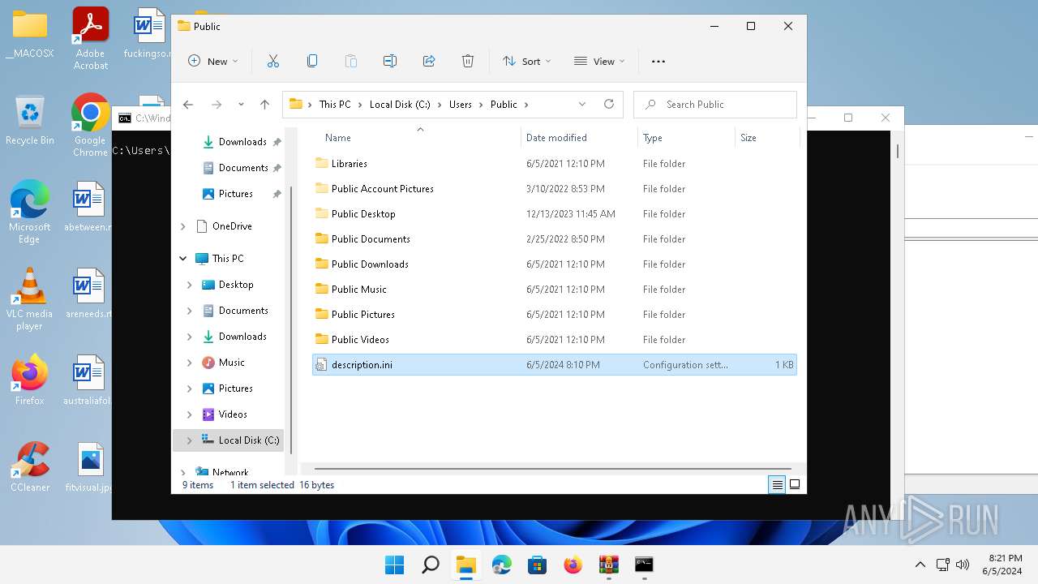
Task: Click the taskbar Search magnifier icon
Action: click(431, 565)
